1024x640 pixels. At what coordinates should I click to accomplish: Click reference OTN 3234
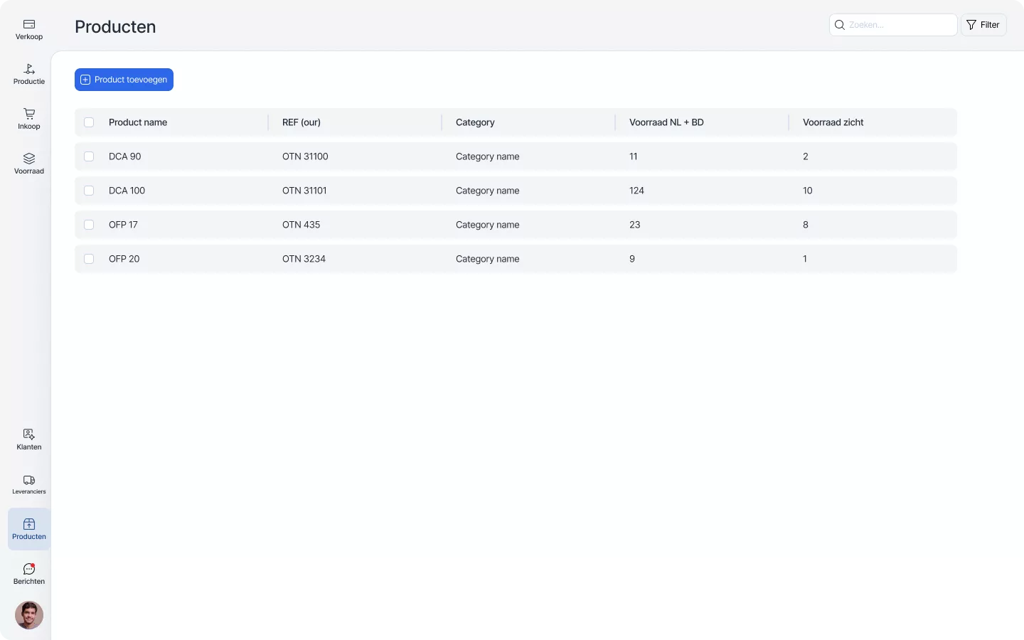coord(304,259)
